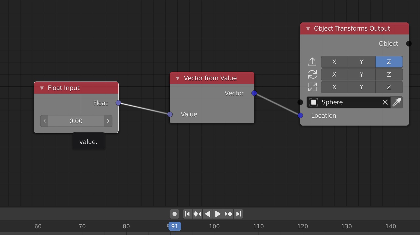Screen dimensions: 420x235
Task: Toggle rotation Y channel
Action: (x=362, y=75)
